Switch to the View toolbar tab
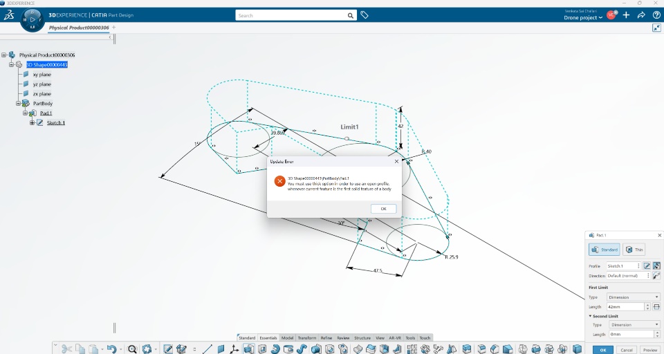Viewport: 664px width, 354px height. [x=380, y=338]
